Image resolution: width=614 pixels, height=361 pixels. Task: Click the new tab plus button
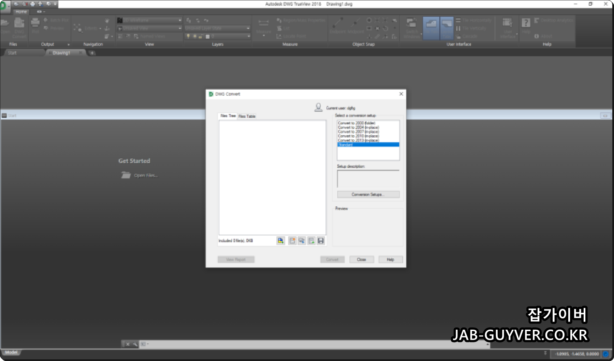tap(92, 53)
